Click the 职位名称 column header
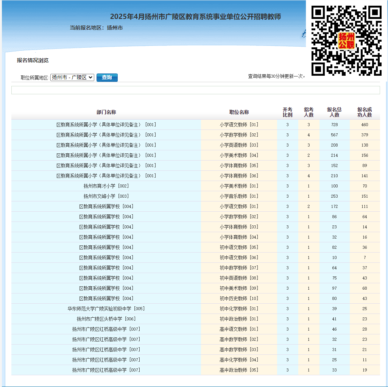The width and height of the screenshot is (388, 387). 239,112
